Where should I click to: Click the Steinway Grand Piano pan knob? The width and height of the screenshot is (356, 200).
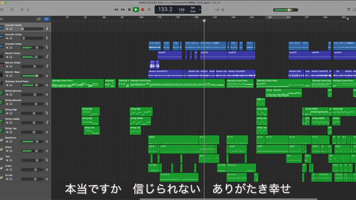coord(47,85)
